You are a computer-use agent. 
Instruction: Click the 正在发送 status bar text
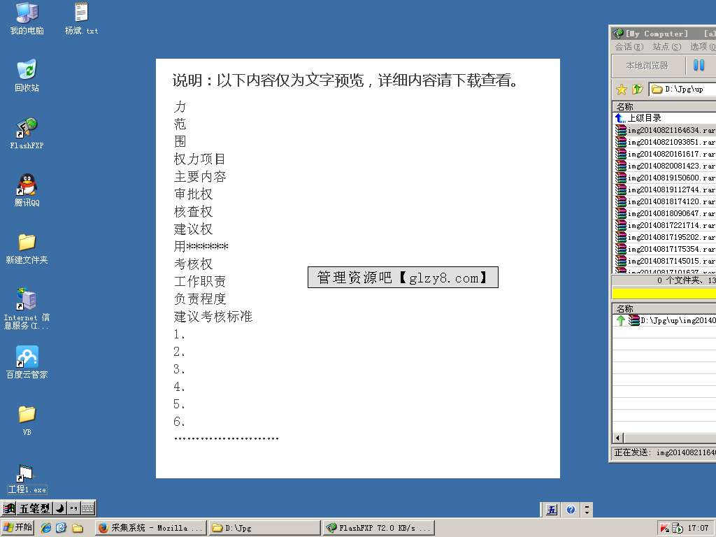tap(664, 452)
